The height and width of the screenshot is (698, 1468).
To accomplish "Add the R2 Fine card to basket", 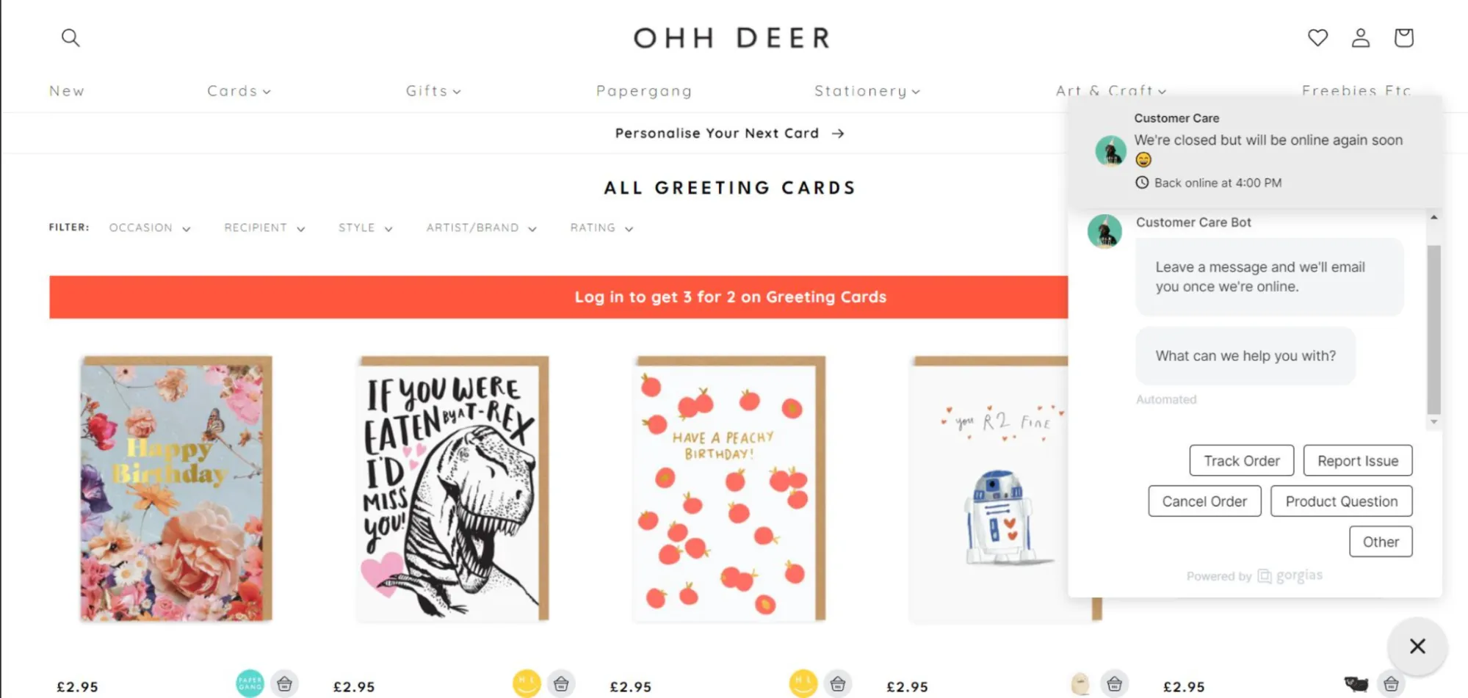I will pos(1114,684).
